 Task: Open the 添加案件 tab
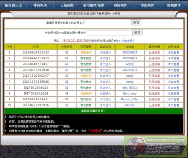(x=147, y=5)
